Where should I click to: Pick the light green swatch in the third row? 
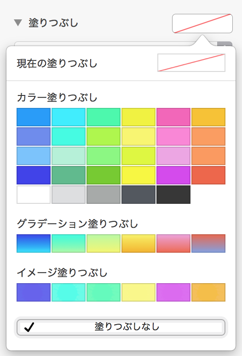(x=104, y=156)
